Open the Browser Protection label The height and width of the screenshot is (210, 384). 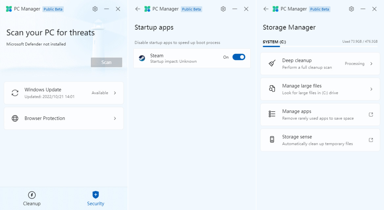45,118
